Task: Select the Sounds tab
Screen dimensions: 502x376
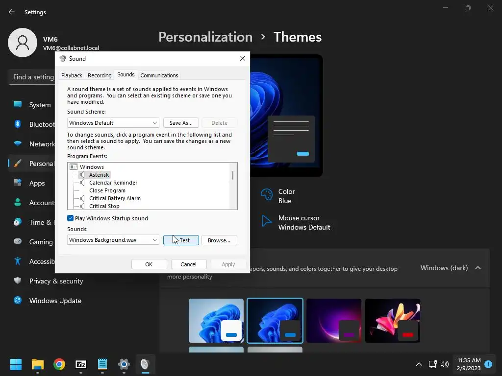Action: (x=126, y=74)
